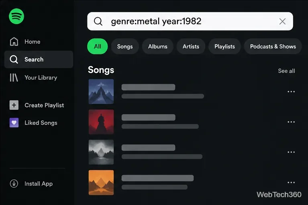
Task: Filter results by Artists
Action: [x=191, y=46]
